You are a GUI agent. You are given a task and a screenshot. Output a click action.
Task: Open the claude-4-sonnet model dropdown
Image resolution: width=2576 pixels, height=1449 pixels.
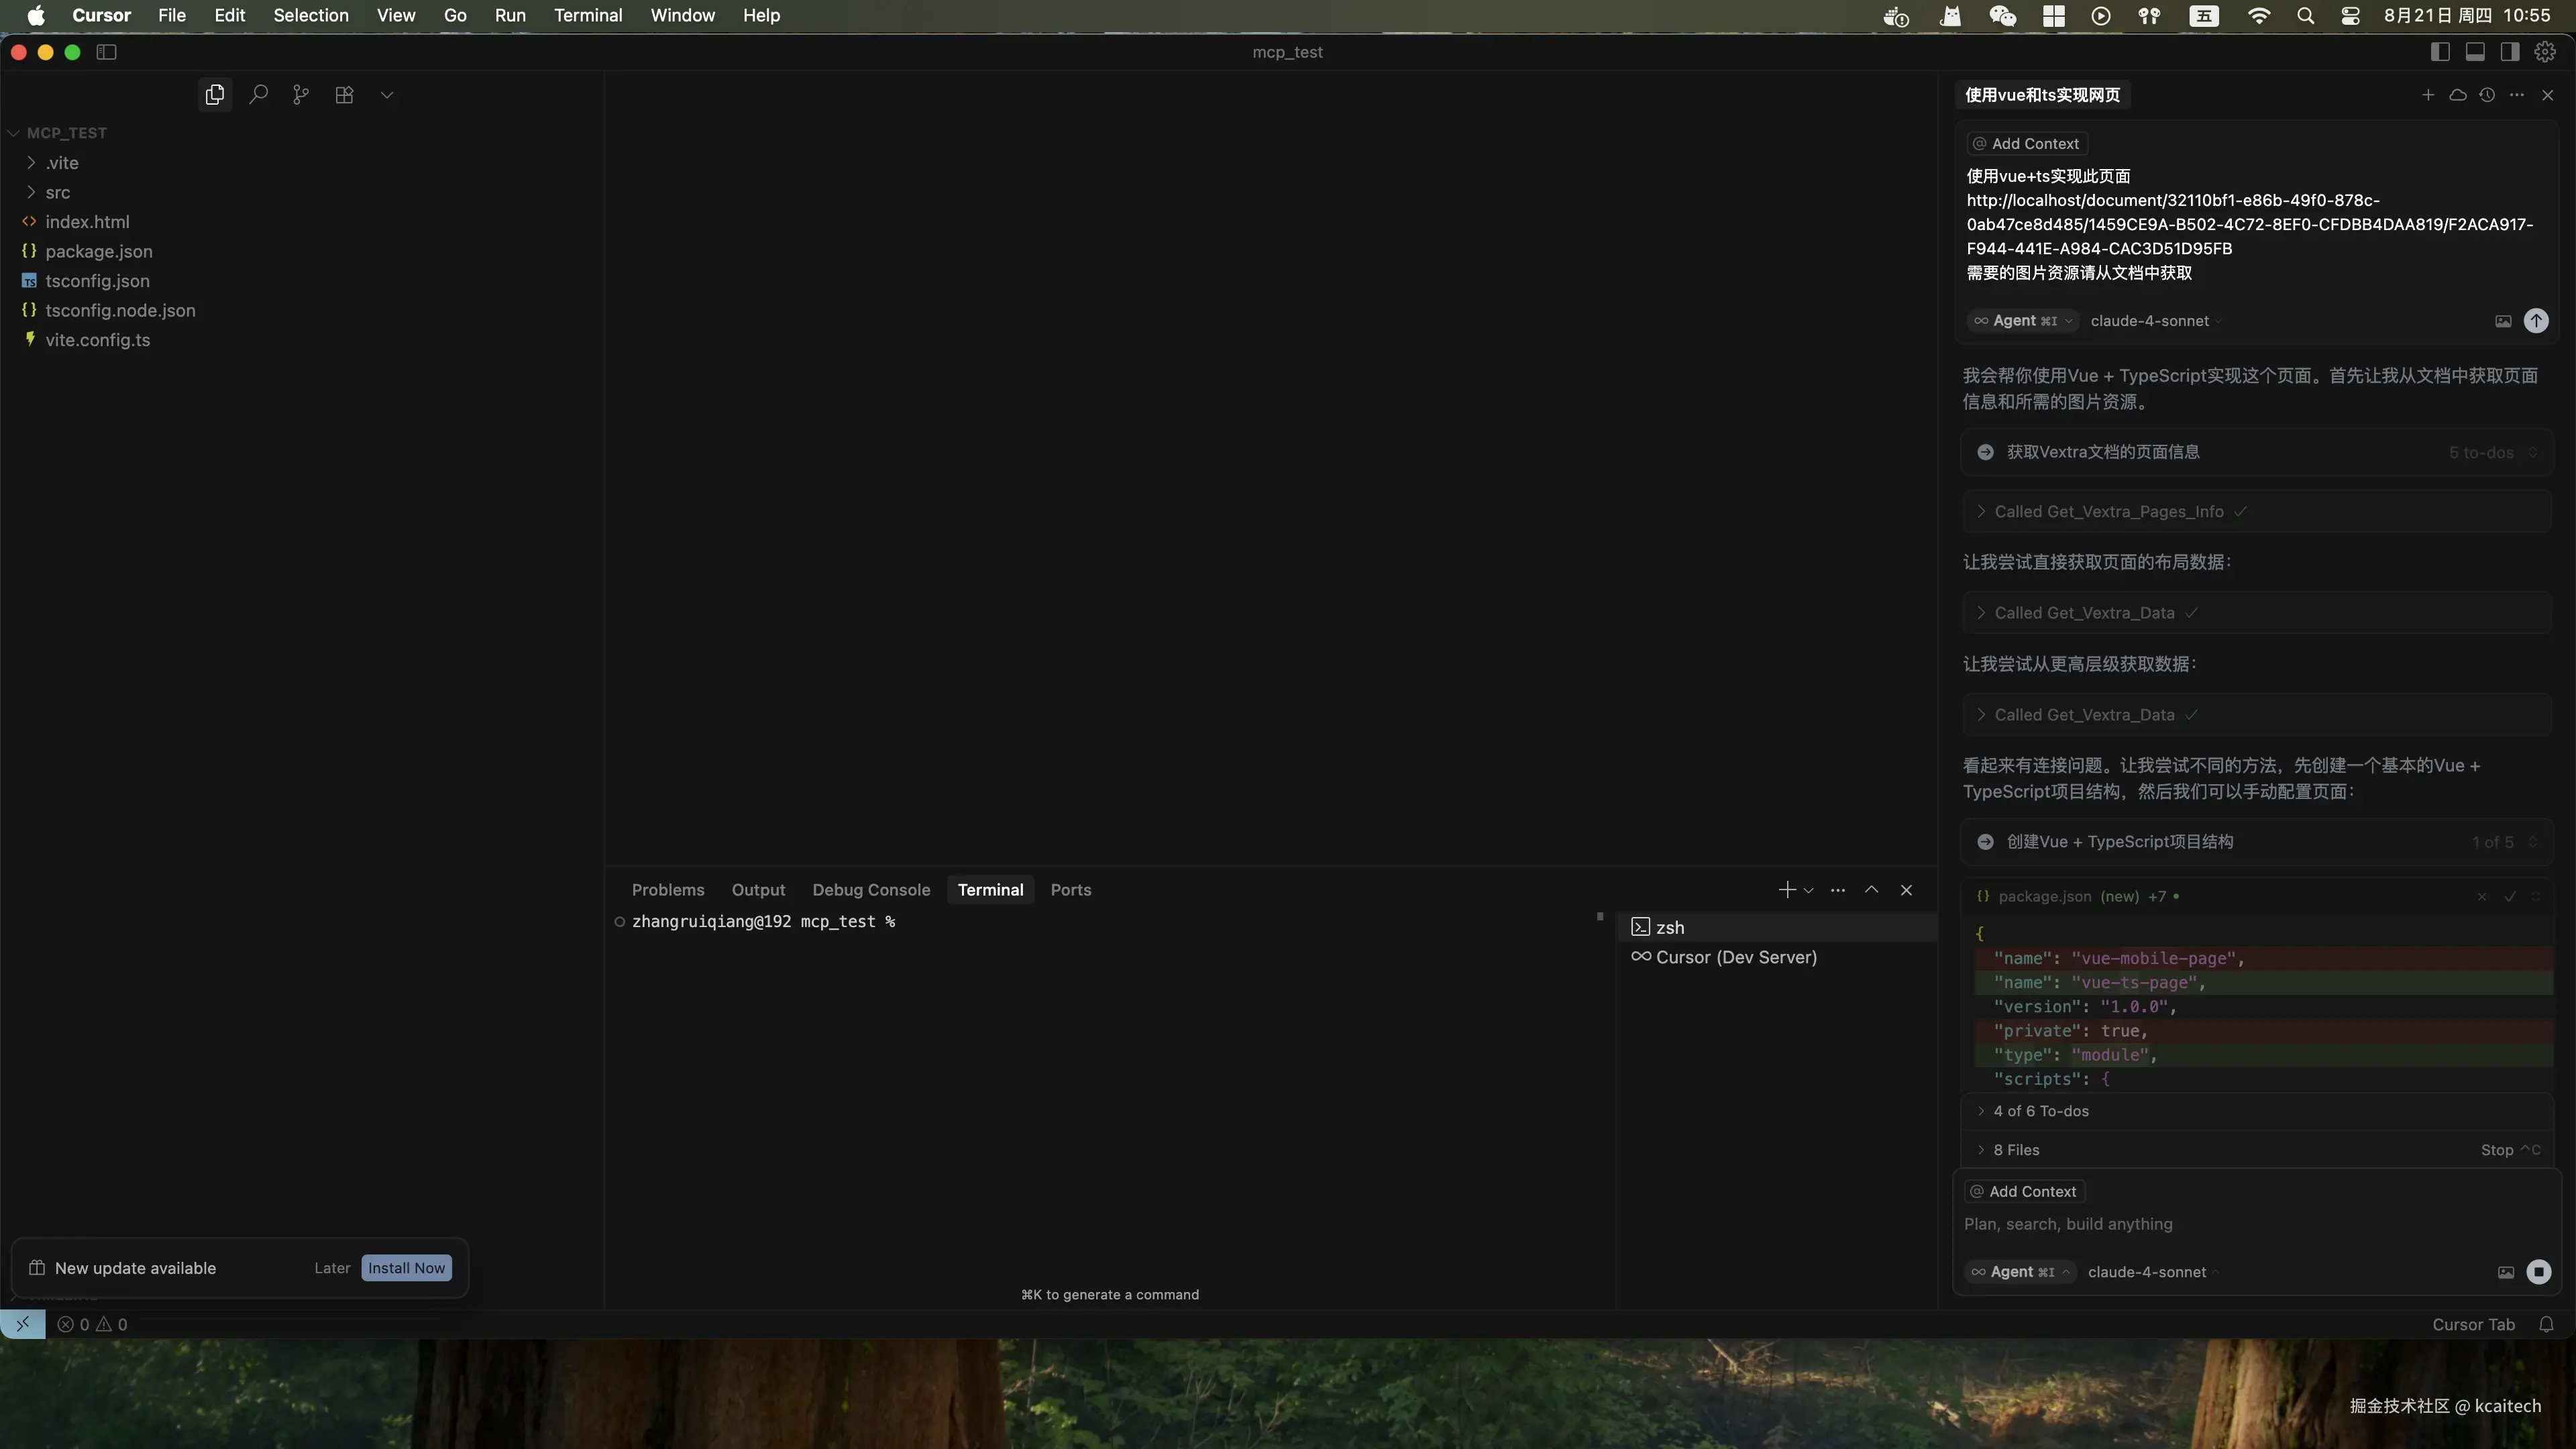pos(2149,1272)
